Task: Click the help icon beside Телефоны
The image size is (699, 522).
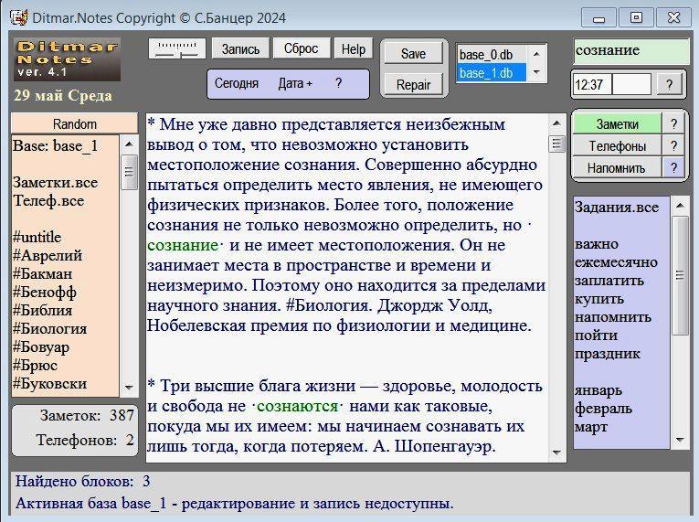Action: (x=673, y=146)
